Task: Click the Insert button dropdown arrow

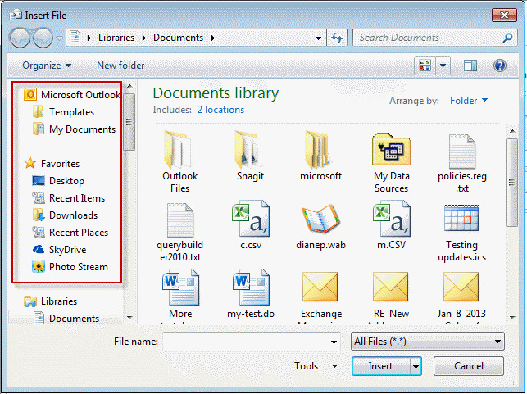Action: (x=416, y=366)
